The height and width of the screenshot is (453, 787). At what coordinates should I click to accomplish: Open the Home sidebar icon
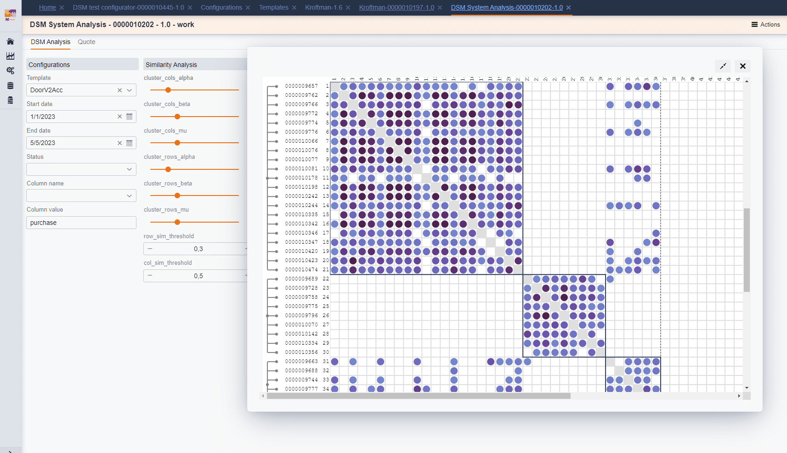(10, 41)
